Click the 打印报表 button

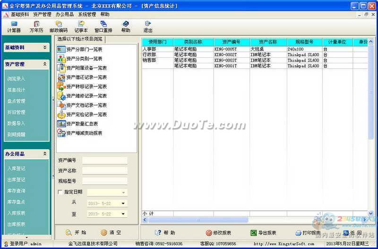(308, 233)
